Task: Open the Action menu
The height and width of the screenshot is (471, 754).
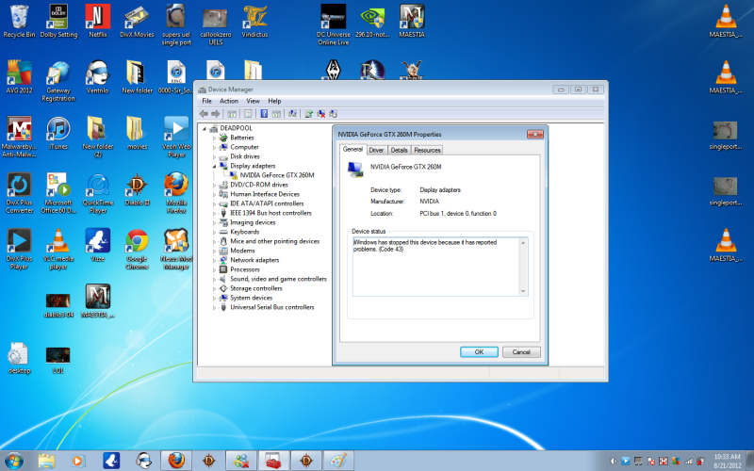Action: click(229, 101)
